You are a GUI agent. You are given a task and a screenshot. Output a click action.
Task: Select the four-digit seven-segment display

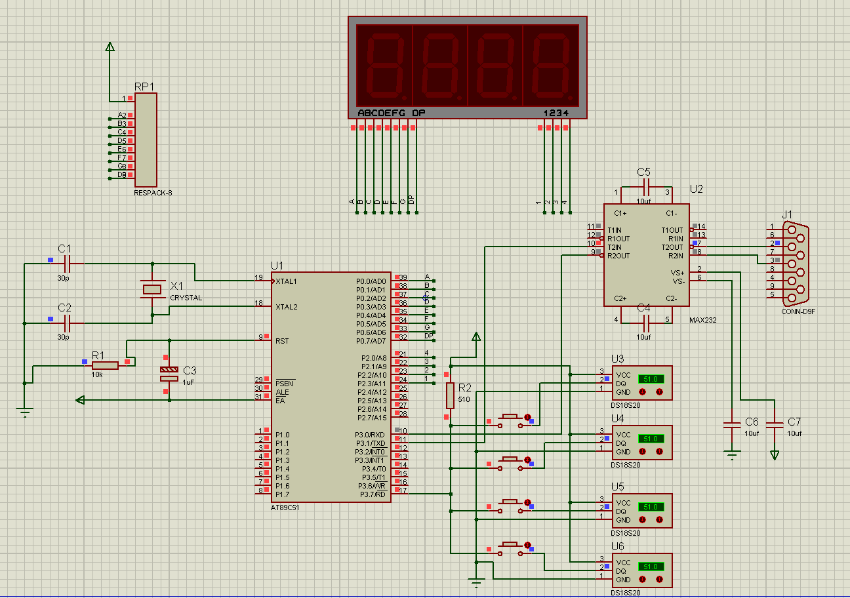point(468,67)
